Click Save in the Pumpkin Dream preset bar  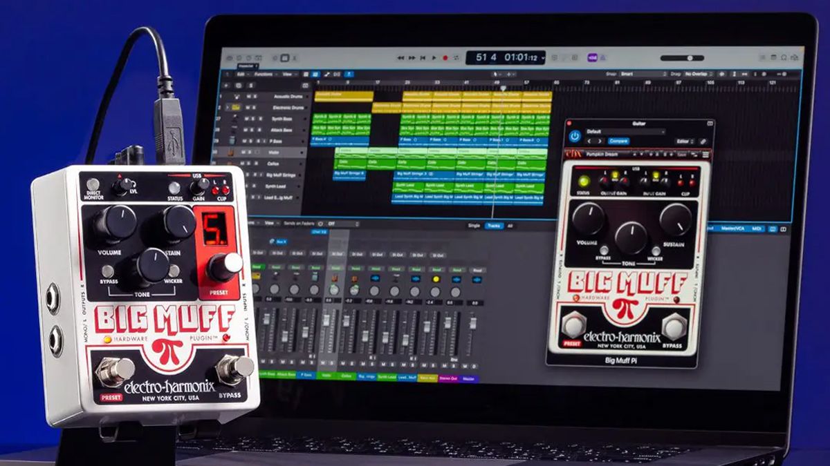[682, 153]
